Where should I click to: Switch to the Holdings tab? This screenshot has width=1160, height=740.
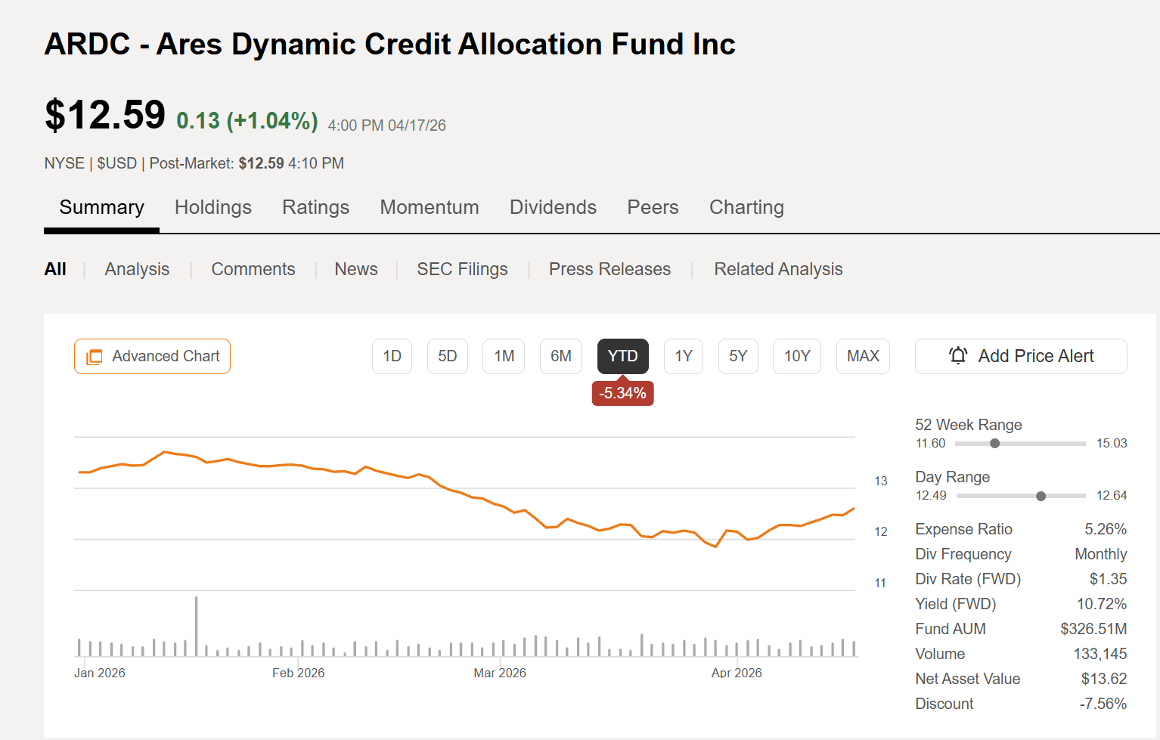(212, 207)
